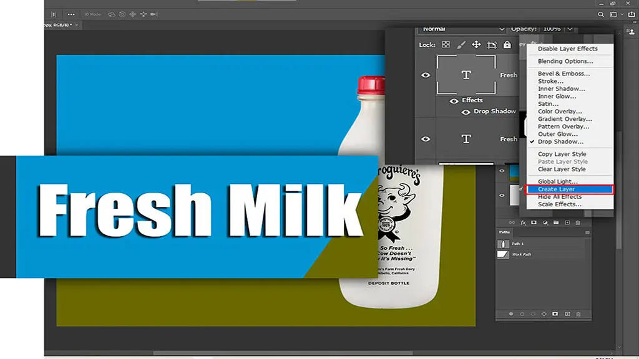Screen dimensions: 639x359
Task: Select Inner Shadow menu entry
Action: [x=561, y=89]
